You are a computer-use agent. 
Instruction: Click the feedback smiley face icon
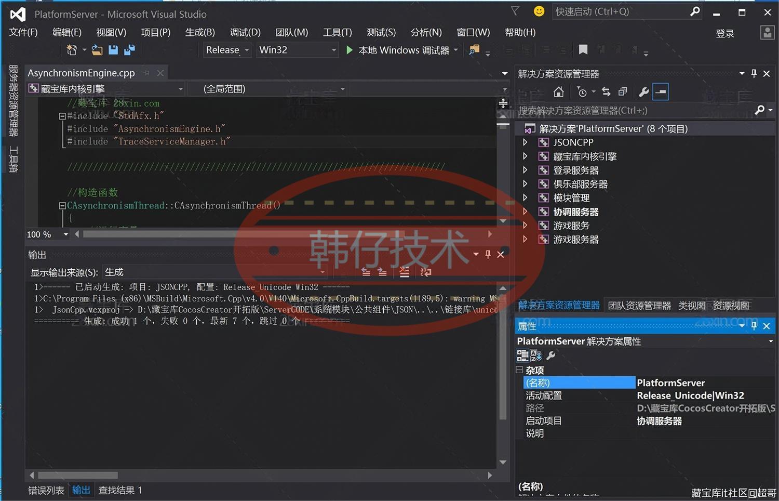(x=539, y=11)
